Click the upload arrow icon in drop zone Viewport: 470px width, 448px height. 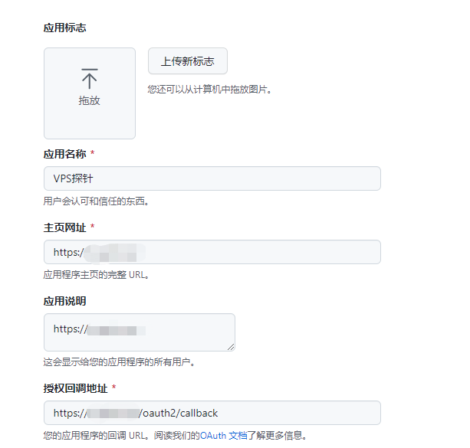[90, 79]
